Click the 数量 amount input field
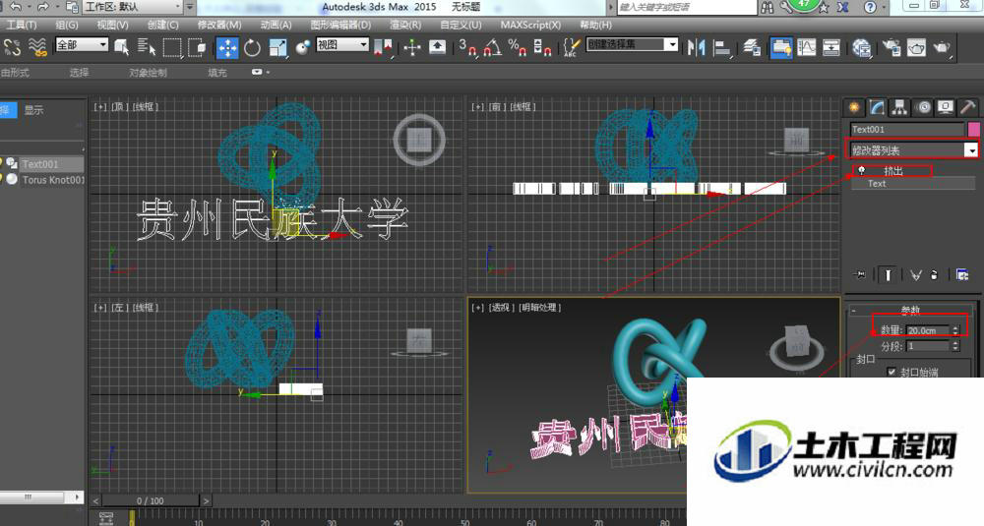 click(x=928, y=330)
